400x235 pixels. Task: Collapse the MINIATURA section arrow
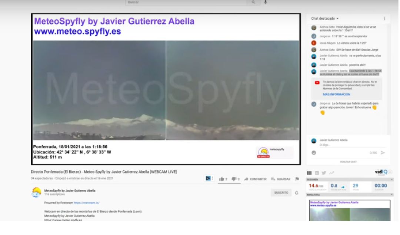(392, 195)
